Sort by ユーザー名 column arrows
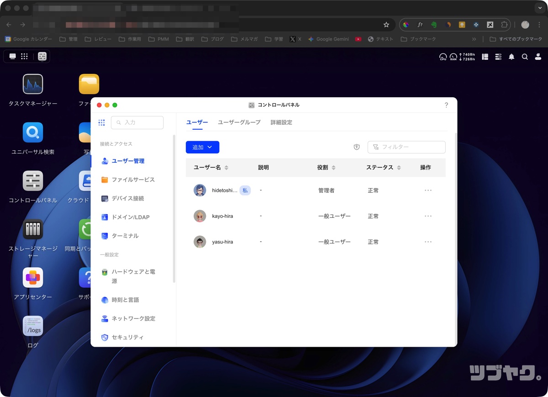Screen dimensions: 548x397 227,168
